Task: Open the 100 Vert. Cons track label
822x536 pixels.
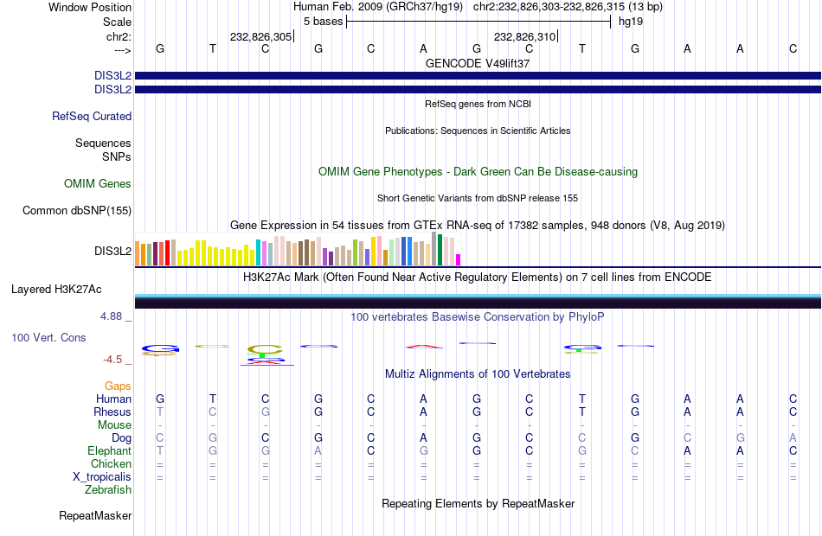Action: [48, 338]
